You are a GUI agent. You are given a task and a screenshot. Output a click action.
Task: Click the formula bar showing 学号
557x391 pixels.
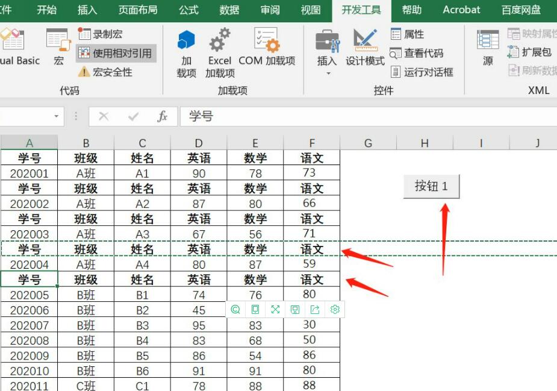[361, 116]
